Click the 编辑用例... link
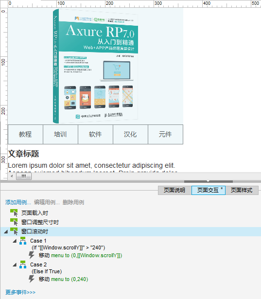 [x=47, y=202]
